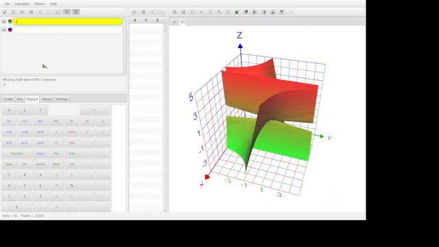Open the Settings tab
Screen dimensions: 439x247
point(61,99)
